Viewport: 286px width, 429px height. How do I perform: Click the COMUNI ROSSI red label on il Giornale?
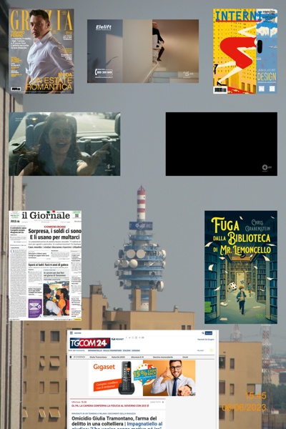55,227
